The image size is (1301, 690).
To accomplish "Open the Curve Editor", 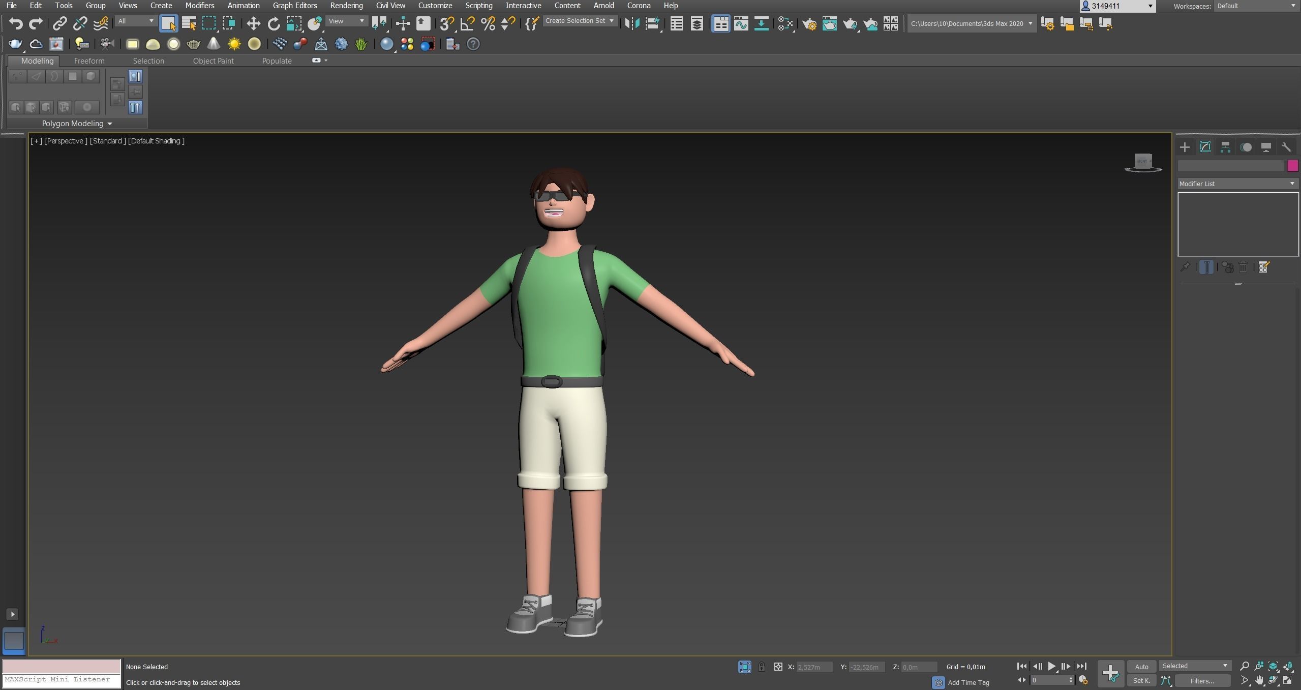I will tap(741, 23).
